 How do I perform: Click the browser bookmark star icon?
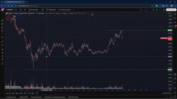pos(152,6)
